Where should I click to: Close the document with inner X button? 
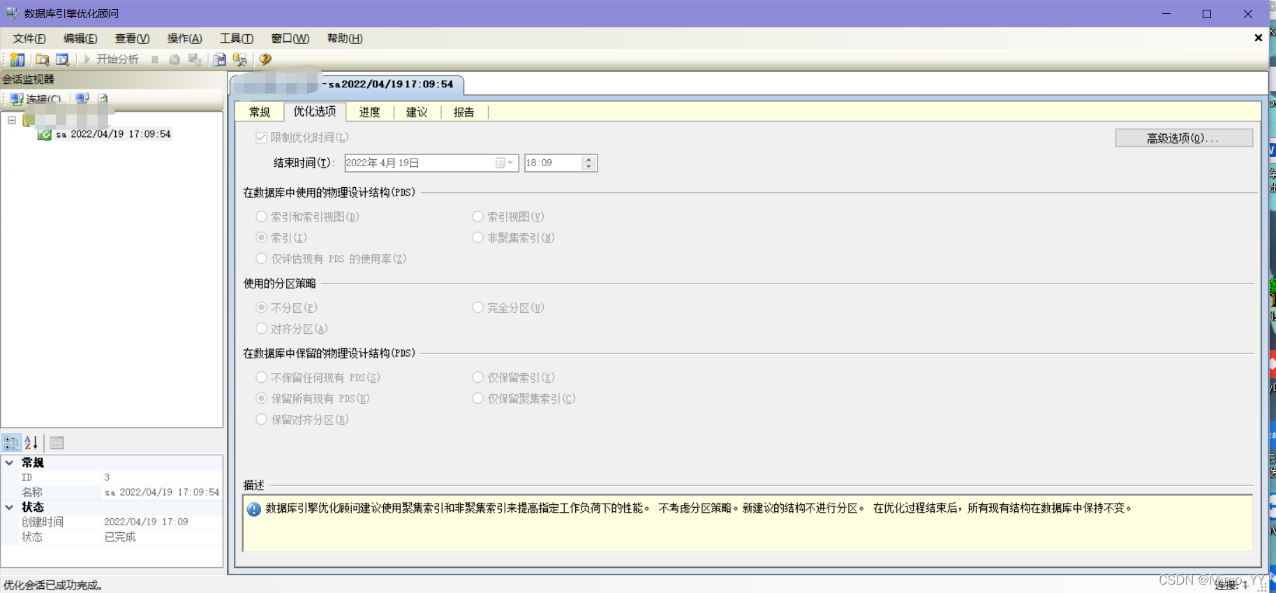coord(1259,38)
